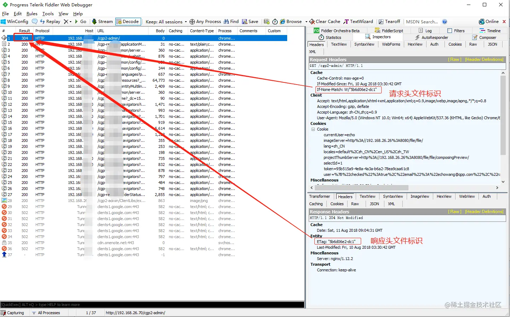The image size is (510, 317).
Task: Click Header Definitions link in Response Headers
Action: point(484,212)
